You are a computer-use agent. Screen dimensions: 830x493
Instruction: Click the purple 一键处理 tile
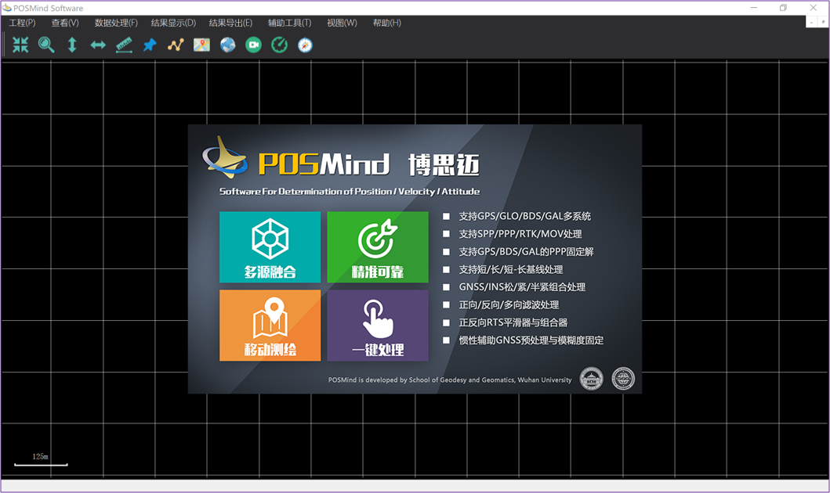pos(378,326)
